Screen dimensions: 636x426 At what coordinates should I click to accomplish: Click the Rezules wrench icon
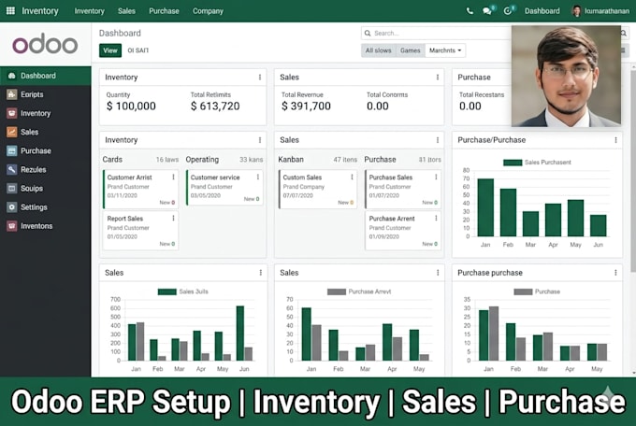(12, 169)
